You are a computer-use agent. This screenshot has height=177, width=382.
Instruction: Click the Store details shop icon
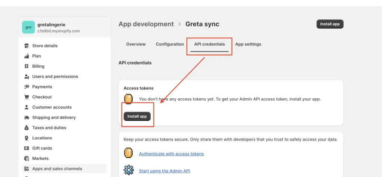[26, 46]
